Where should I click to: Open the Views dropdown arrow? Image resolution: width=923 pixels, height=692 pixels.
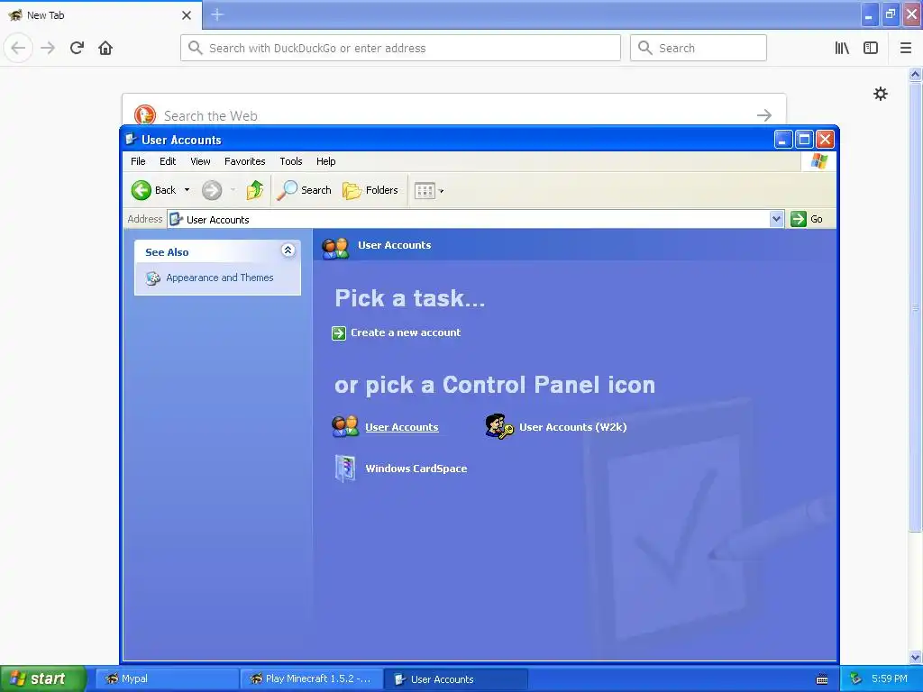[x=442, y=191]
